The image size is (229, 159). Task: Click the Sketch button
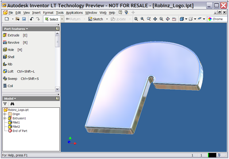pos(96,19)
